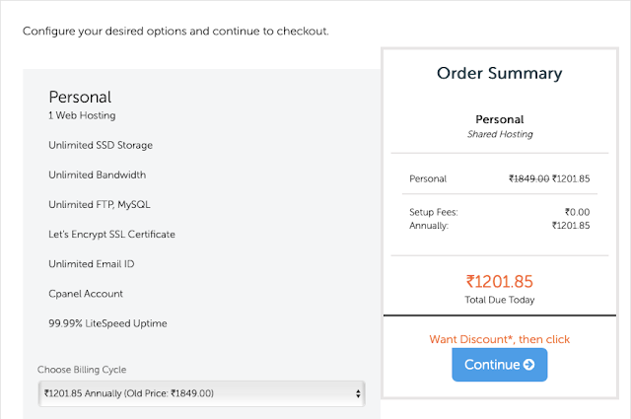Click the Unlimited FTP, MySQL feature
The width and height of the screenshot is (631, 419).
[x=99, y=204]
